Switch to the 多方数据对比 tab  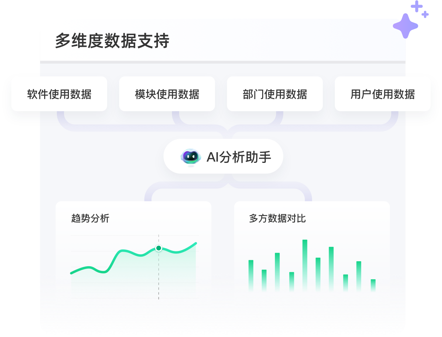tap(278, 219)
